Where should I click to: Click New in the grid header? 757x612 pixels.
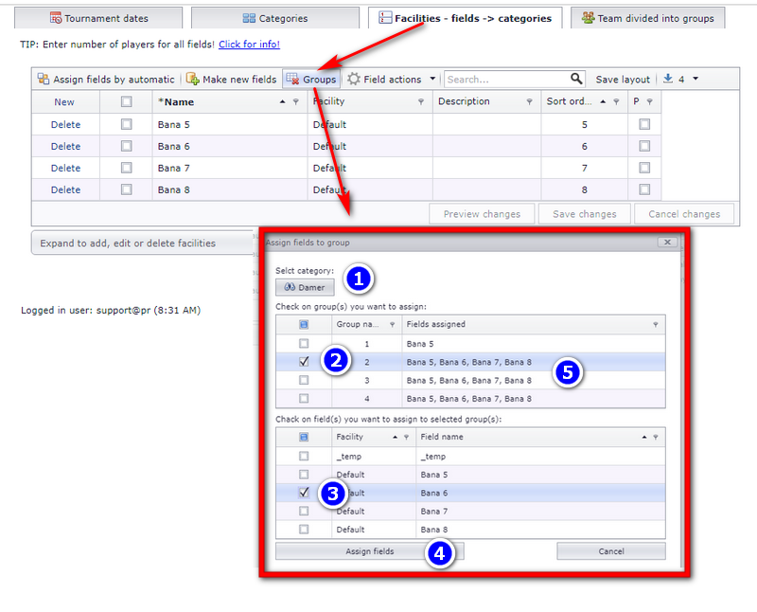coord(64,102)
